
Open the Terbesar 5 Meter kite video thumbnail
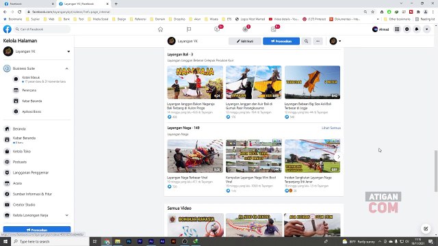(x=312, y=82)
